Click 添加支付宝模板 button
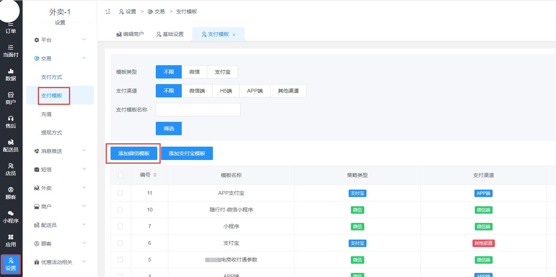The height and width of the screenshot is (277, 556). tap(187, 153)
